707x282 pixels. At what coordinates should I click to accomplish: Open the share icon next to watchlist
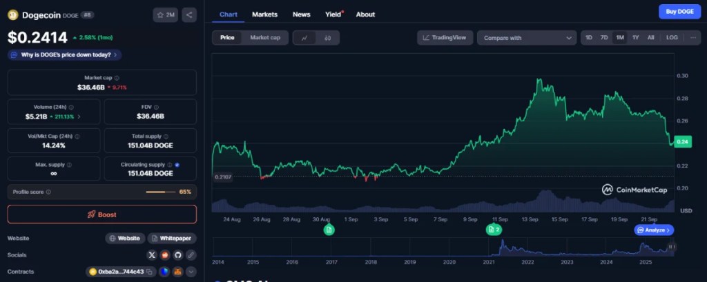tap(189, 15)
